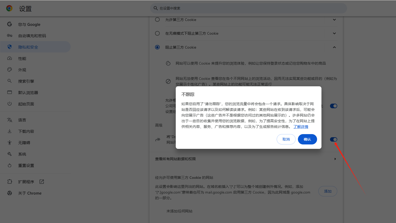
Task: Click 经允许可使用第三方 Cookie 的网站 heading
Action: point(184,178)
